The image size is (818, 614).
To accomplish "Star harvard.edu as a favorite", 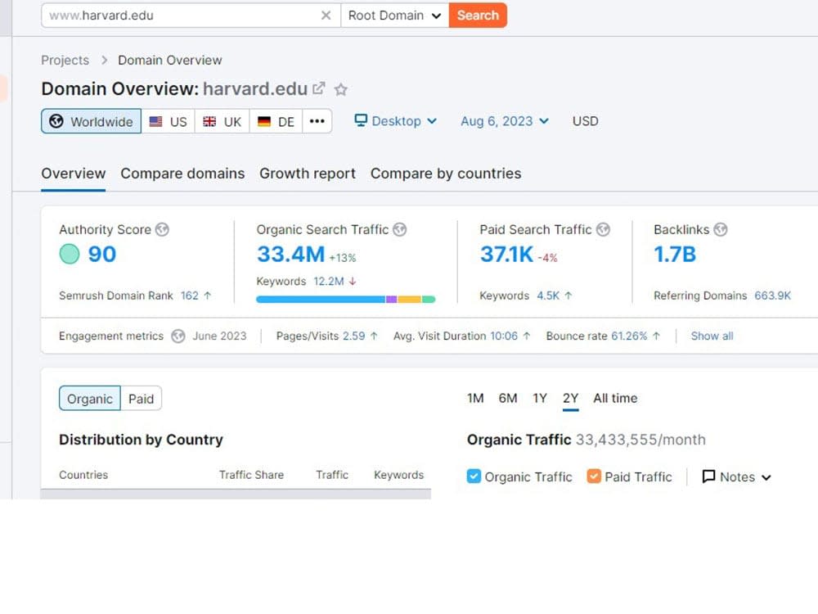I will click(x=340, y=89).
